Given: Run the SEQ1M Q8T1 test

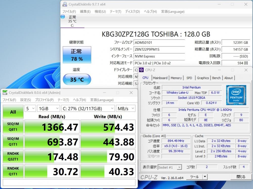Looking at the screenshot, I should 13,127.
